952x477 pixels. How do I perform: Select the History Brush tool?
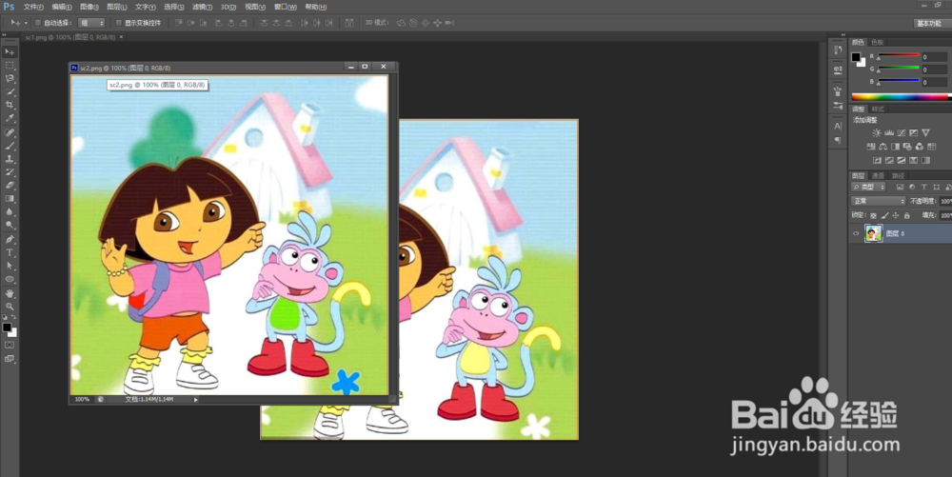(10, 172)
